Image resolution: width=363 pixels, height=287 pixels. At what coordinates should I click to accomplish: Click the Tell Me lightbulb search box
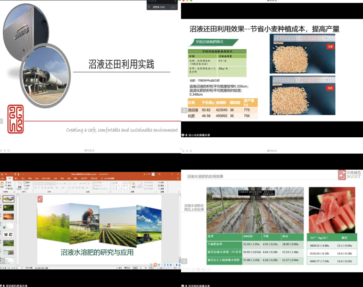(108, 178)
